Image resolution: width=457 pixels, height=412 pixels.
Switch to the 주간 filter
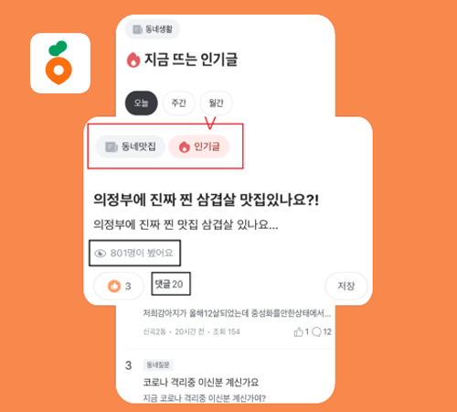(x=178, y=103)
